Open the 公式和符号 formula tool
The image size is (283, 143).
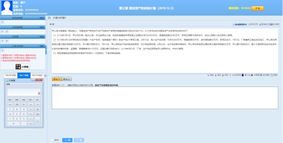(234, 75)
